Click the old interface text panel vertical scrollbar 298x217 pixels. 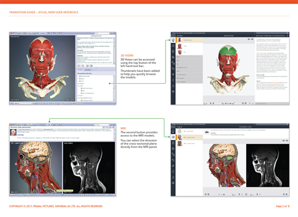coord(114,50)
